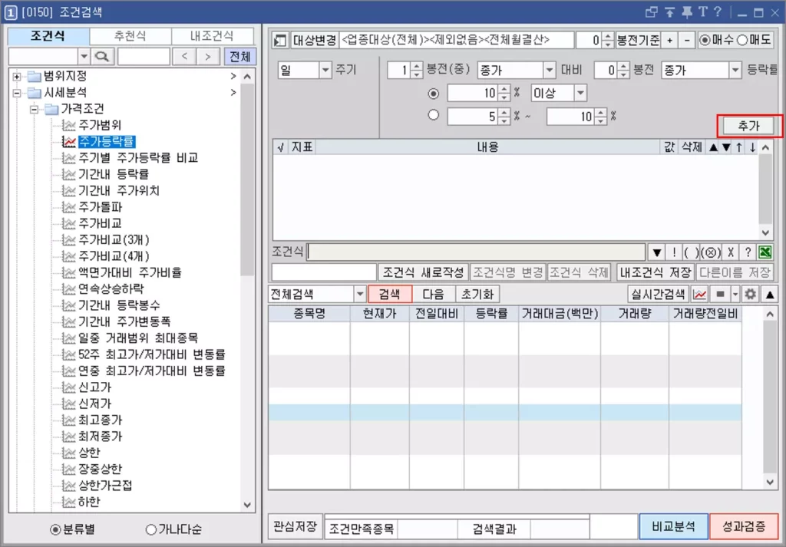
Task: Select 기간내 등락률 in the tree
Action: (114, 174)
